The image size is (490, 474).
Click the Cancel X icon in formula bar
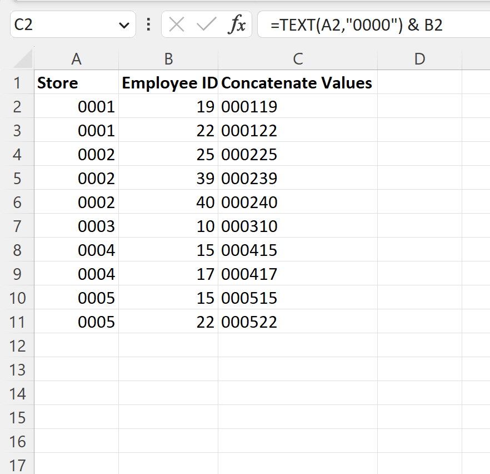(177, 24)
